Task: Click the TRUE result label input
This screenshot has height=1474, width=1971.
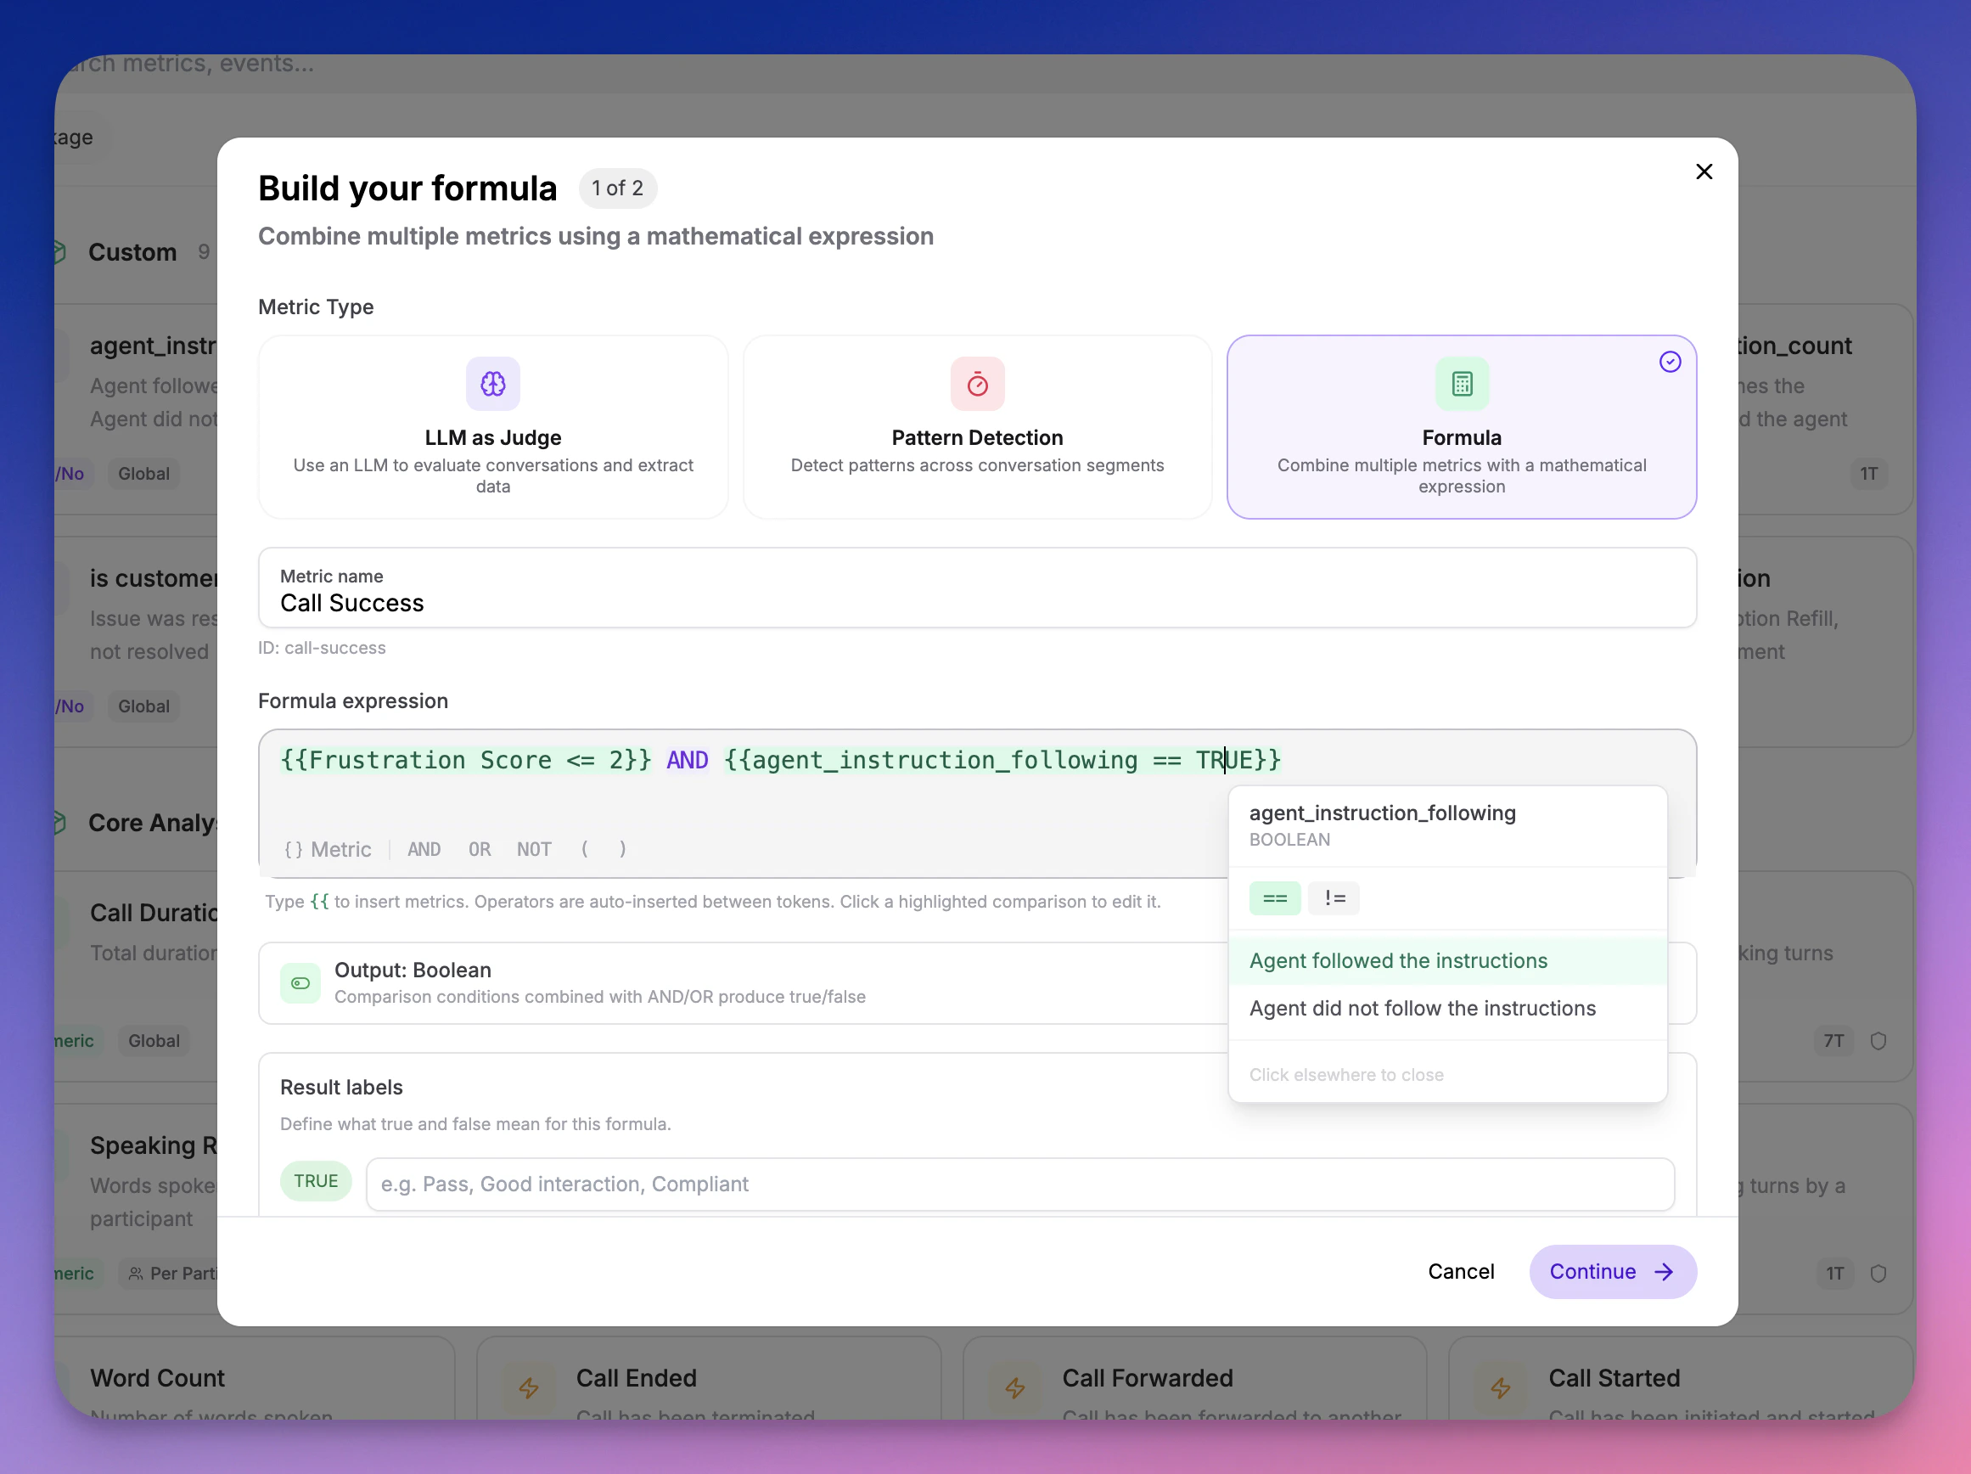Action: point(1019,1184)
